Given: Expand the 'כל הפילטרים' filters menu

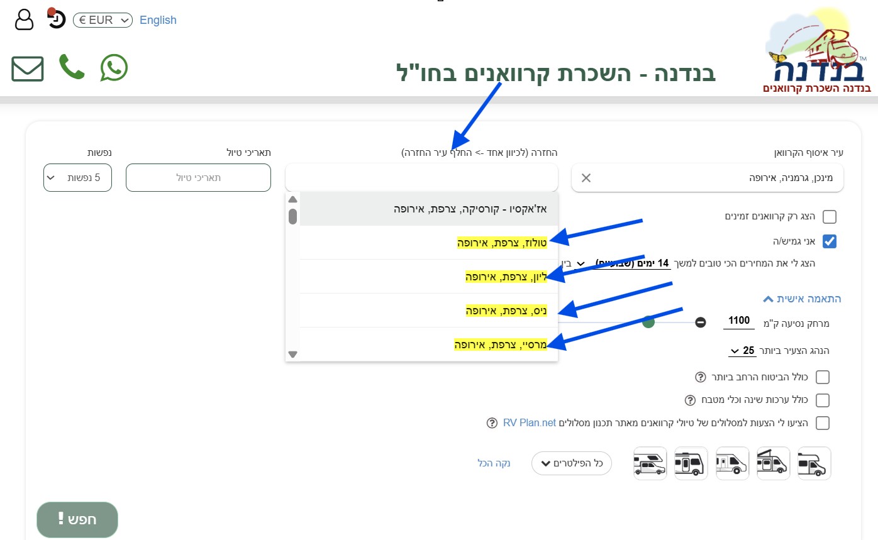Looking at the screenshot, I should [571, 463].
